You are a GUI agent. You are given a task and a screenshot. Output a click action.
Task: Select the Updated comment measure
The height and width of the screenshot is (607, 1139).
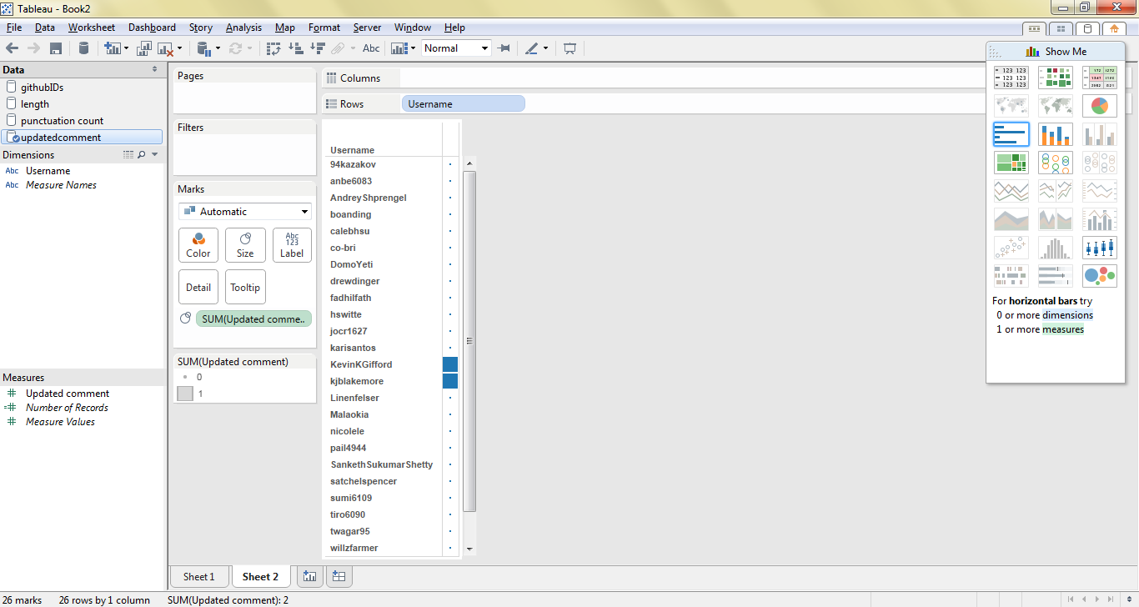coord(67,394)
